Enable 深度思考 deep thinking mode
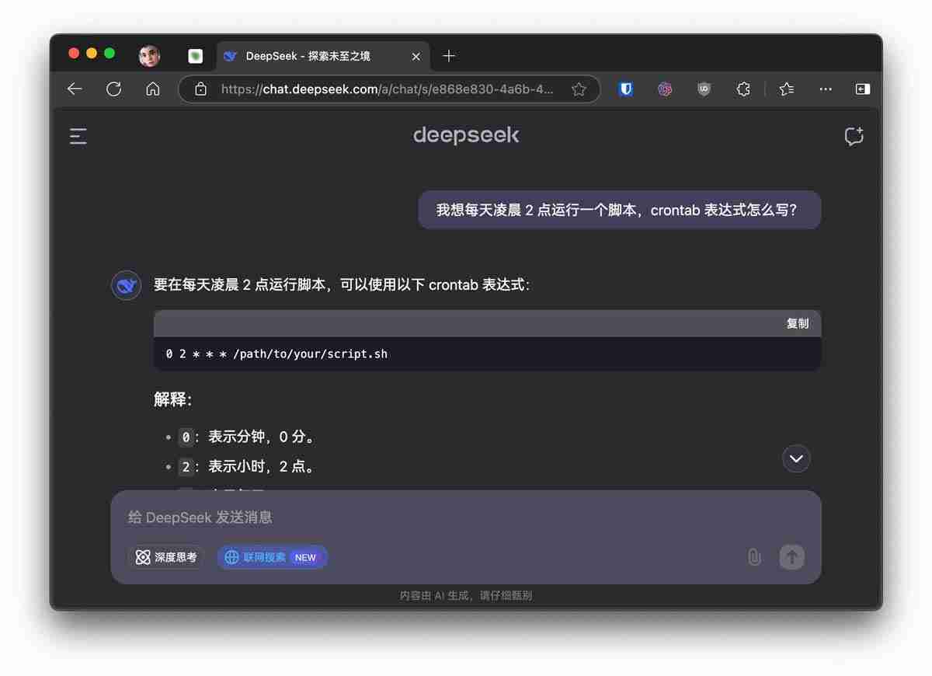Screen dimensions: 932x676 point(165,557)
